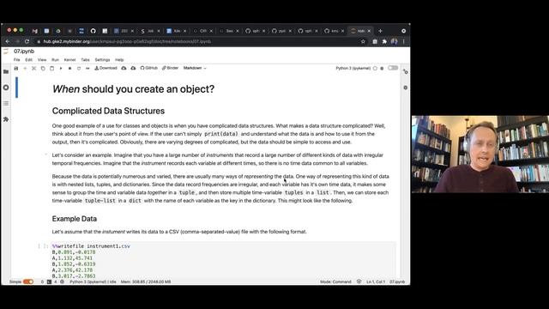The width and height of the screenshot is (549, 309).
Task: Switch to the pinned Gmail tab
Action: 34,31
